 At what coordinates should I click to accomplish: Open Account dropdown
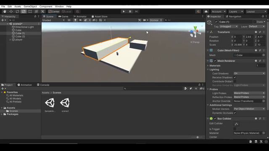[219, 11]
